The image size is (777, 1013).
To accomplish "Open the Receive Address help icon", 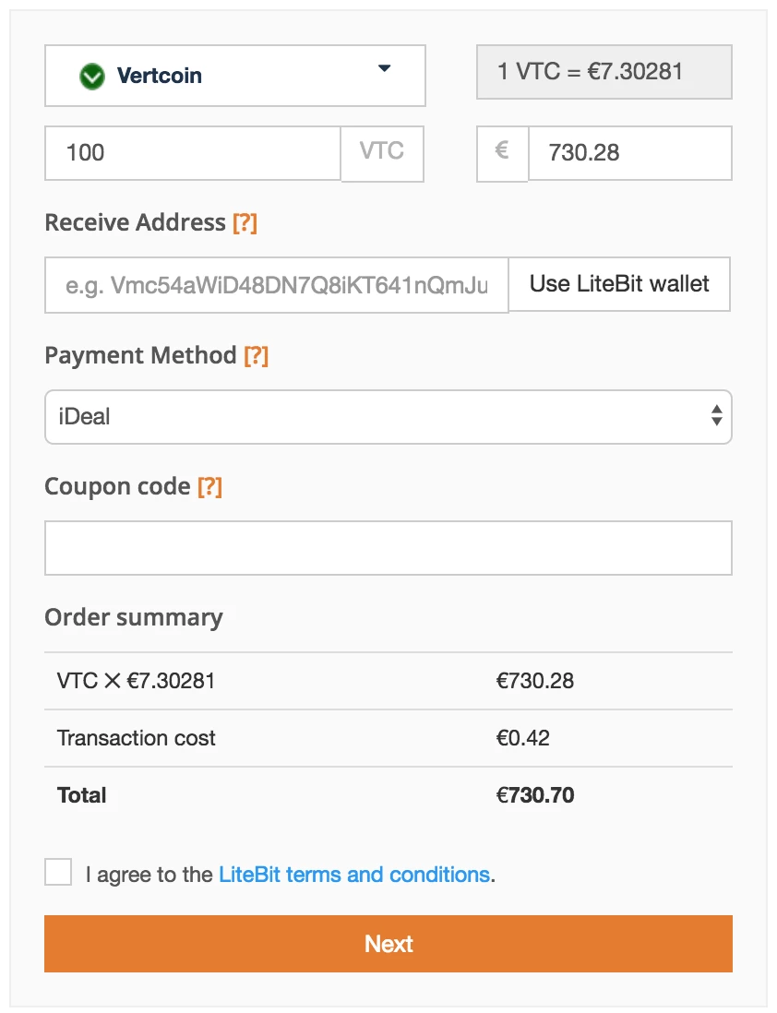I will [244, 222].
